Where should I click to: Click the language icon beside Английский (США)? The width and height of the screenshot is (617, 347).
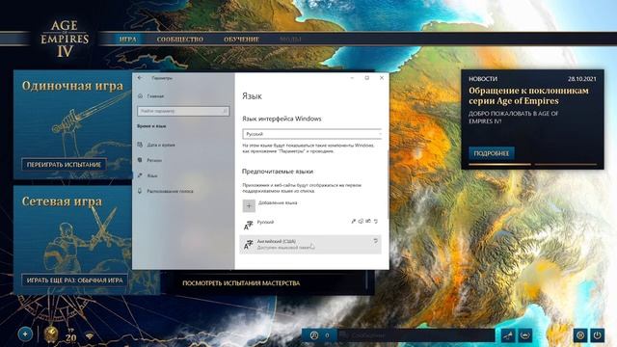(x=248, y=244)
